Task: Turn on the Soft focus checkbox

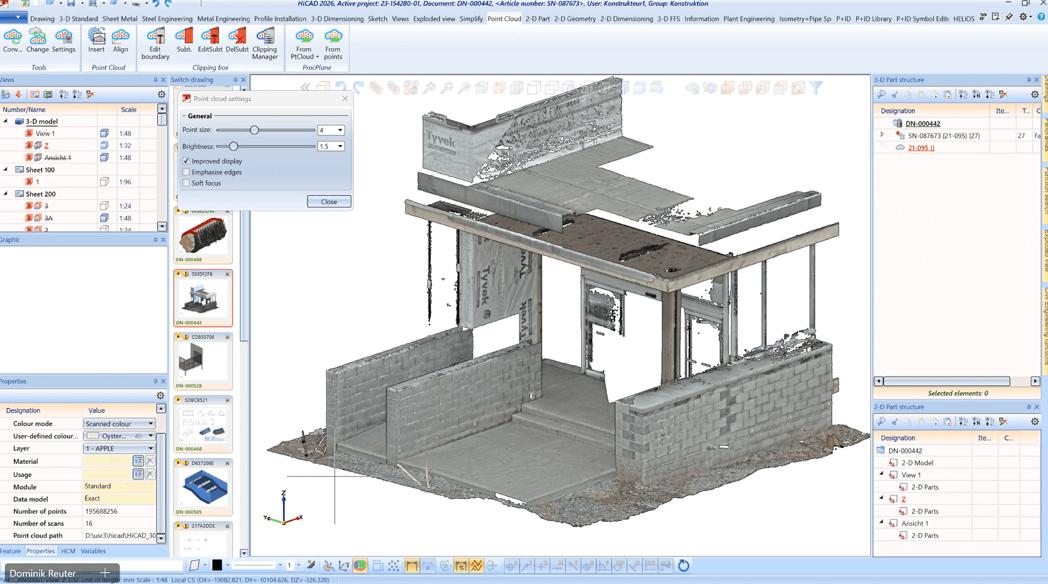Action: tap(186, 183)
